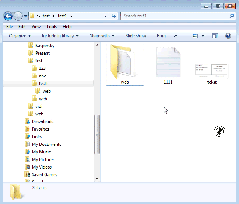Click the magnifier search icon
Image resolution: width=239 pixels, height=204 pixels.
point(231,16)
